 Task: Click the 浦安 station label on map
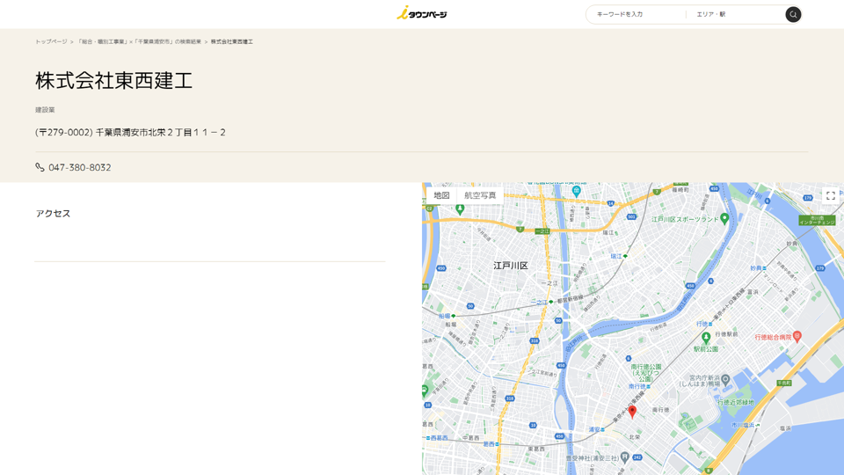pyautogui.click(x=596, y=429)
